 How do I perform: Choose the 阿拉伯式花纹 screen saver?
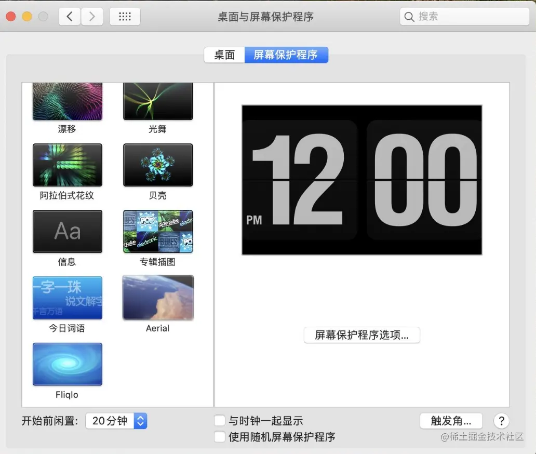tap(67, 165)
